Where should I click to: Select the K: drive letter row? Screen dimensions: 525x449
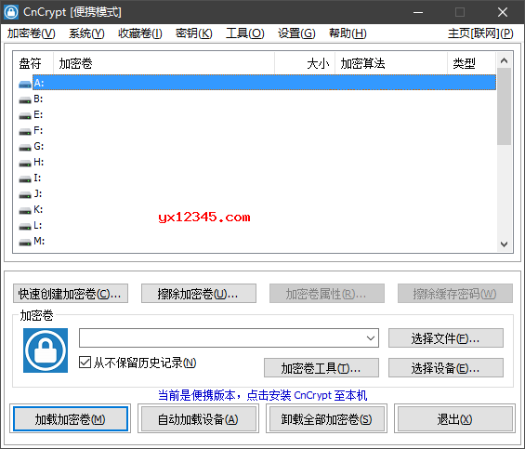click(x=257, y=210)
